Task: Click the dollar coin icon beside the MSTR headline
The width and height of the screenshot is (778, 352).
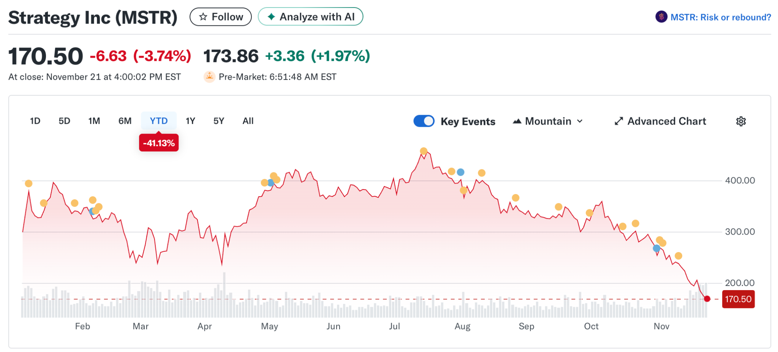Action: (x=661, y=16)
